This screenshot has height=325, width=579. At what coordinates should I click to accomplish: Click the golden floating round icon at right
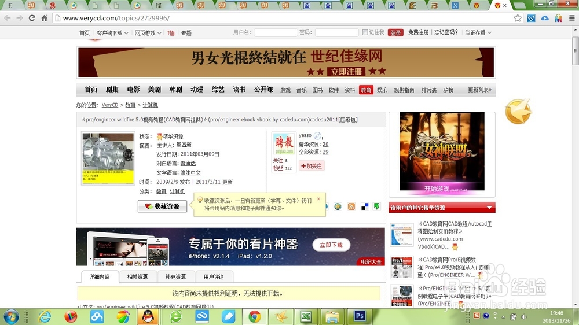pos(518,112)
